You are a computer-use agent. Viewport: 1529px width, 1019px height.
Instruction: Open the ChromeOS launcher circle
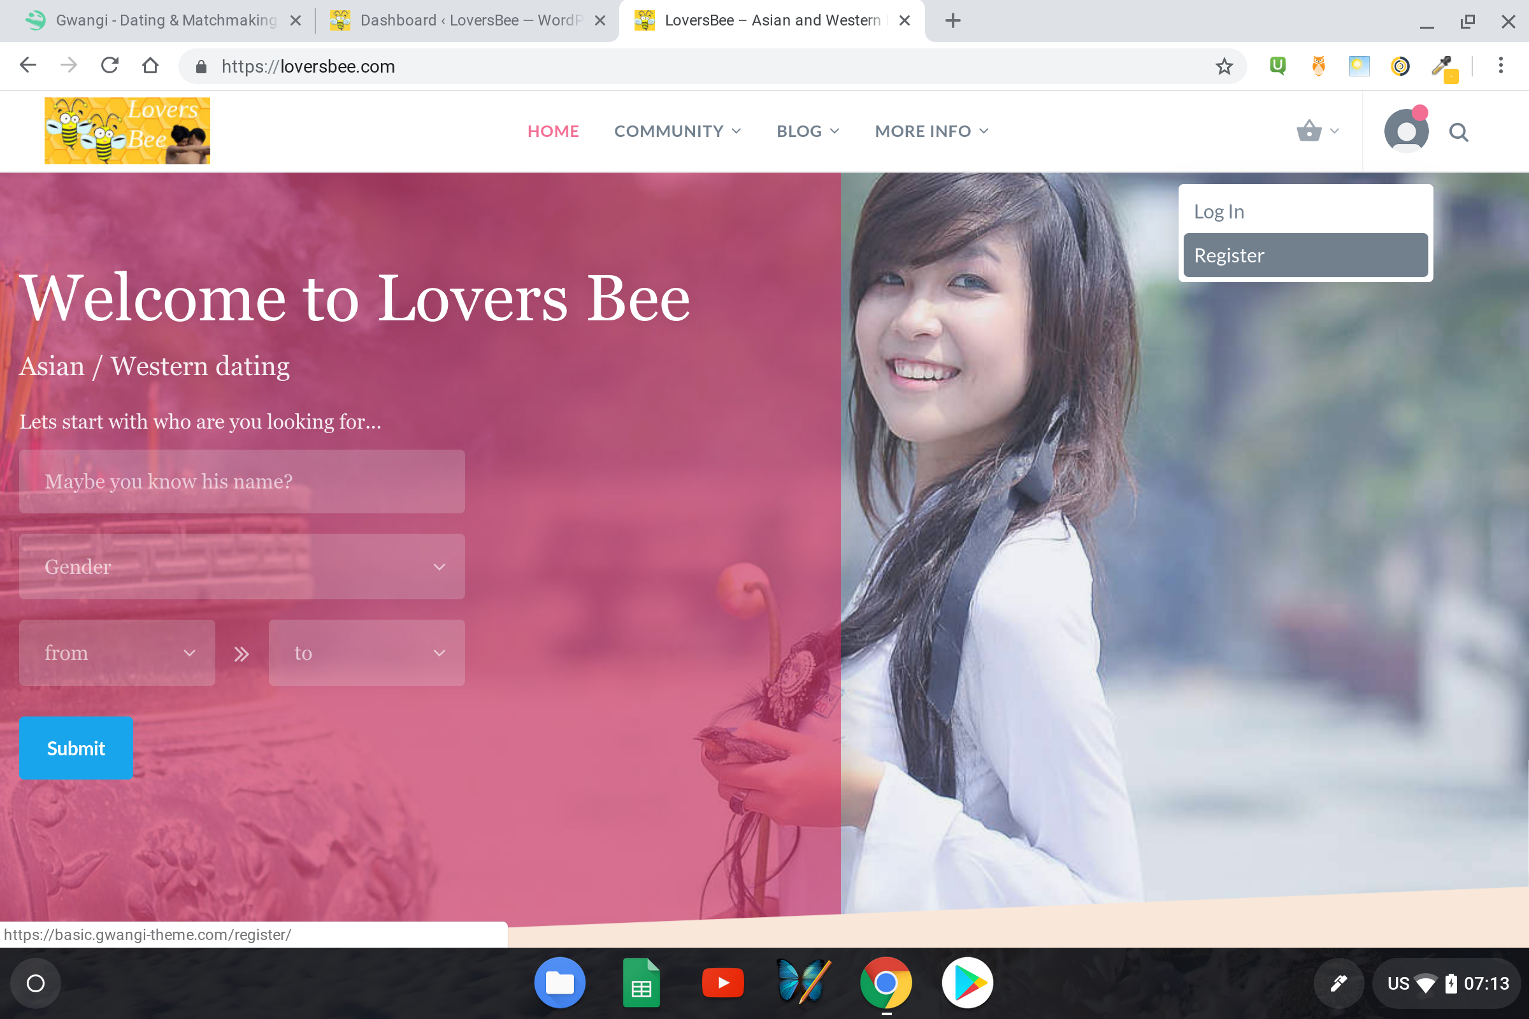36,983
